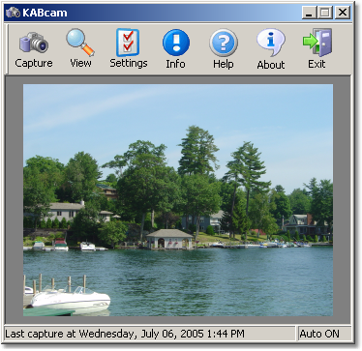Show the About speech bubble icon
This screenshot has height=351, width=362.
click(271, 43)
